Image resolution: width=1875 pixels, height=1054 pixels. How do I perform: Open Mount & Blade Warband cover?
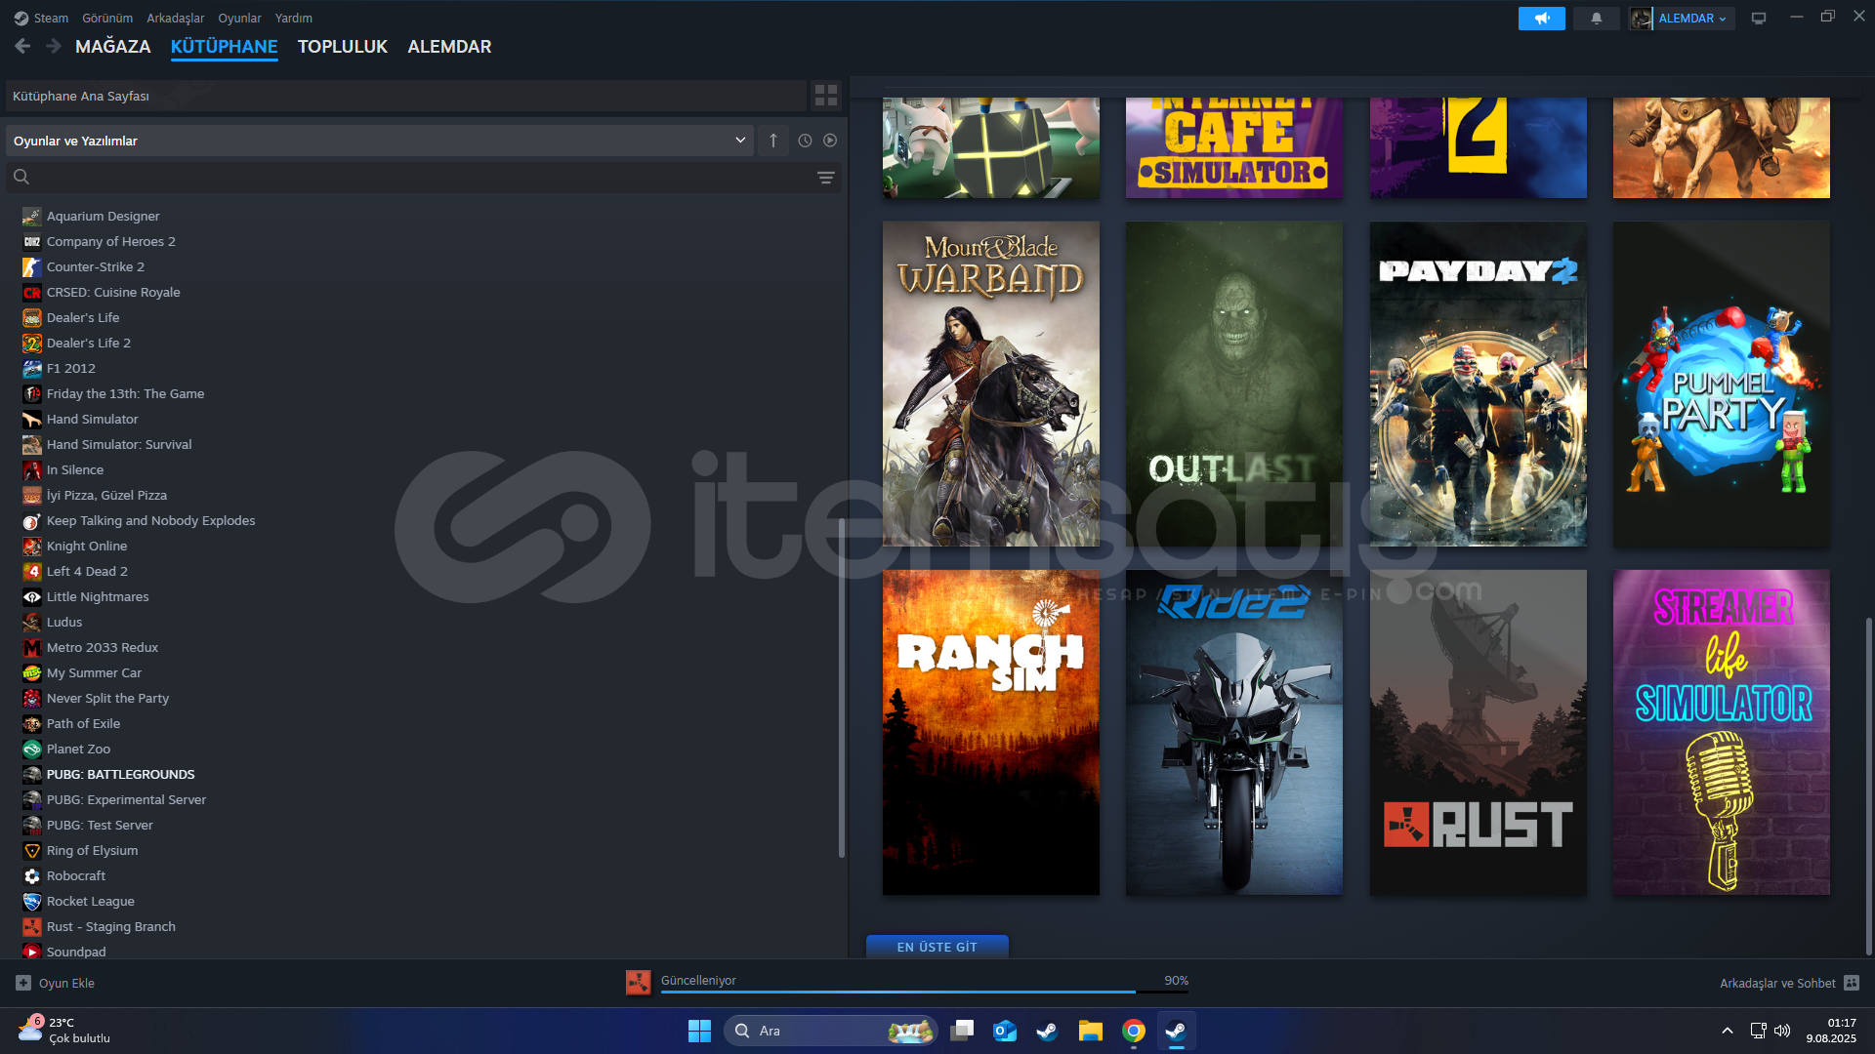(991, 384)
